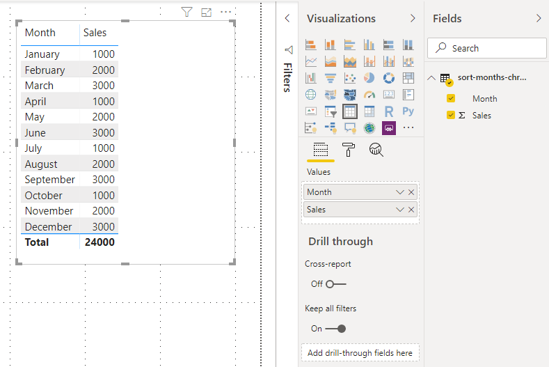Open the Sales value dropdown arrow
This screenshot has height=367, width=549.
click(399, 210)
